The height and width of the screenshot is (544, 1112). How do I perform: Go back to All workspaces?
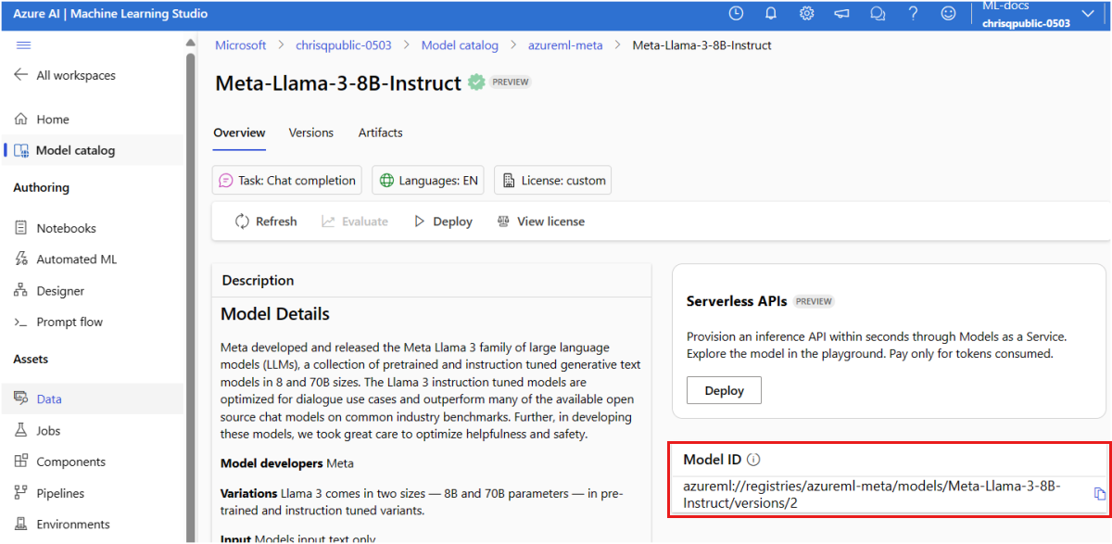click(x=65, y=75)
